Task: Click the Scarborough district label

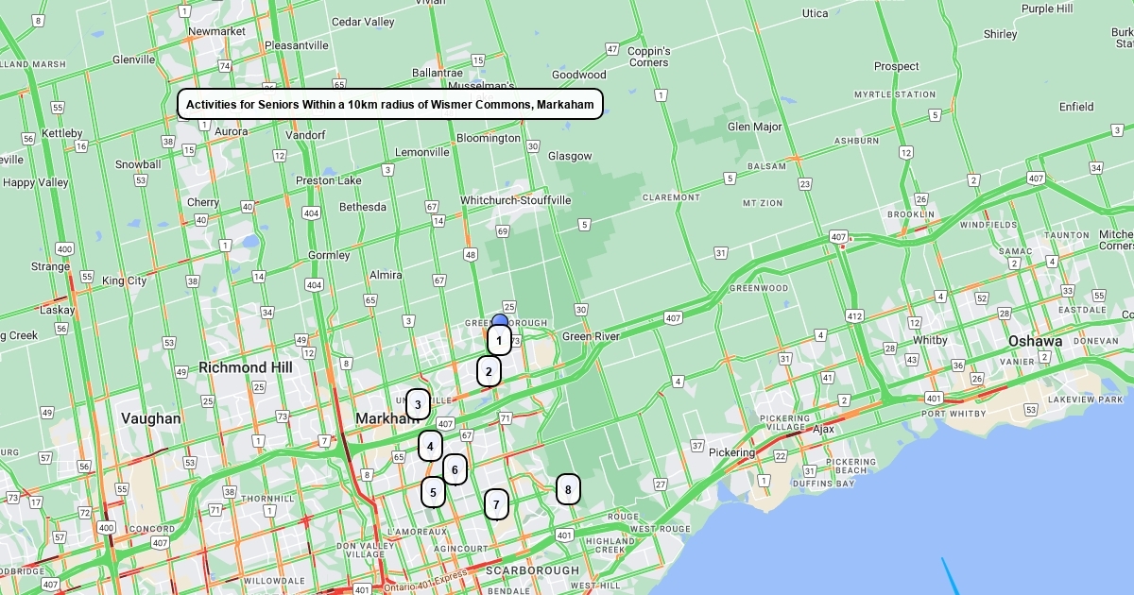Action: [x=532, y=570]
